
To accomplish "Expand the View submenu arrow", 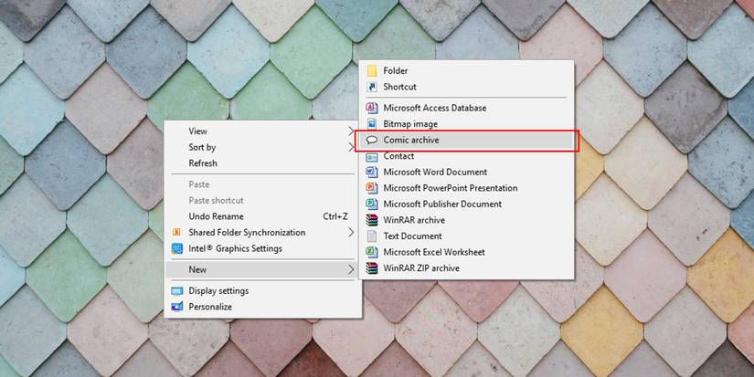I will pyautogui.click(x=351, y=131).
